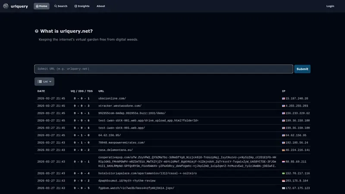345x194 pixels.
Task: Click IP address 4.255.255.203
Action: pyautogui.click(x=297, y=106)
